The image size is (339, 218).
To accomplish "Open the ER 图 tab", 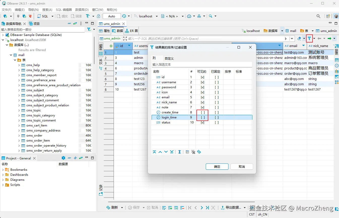I will pyautogui.click(x=131, y=31).
